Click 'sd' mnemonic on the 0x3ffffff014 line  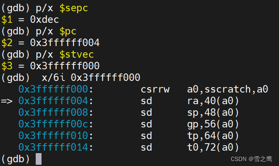147,147
